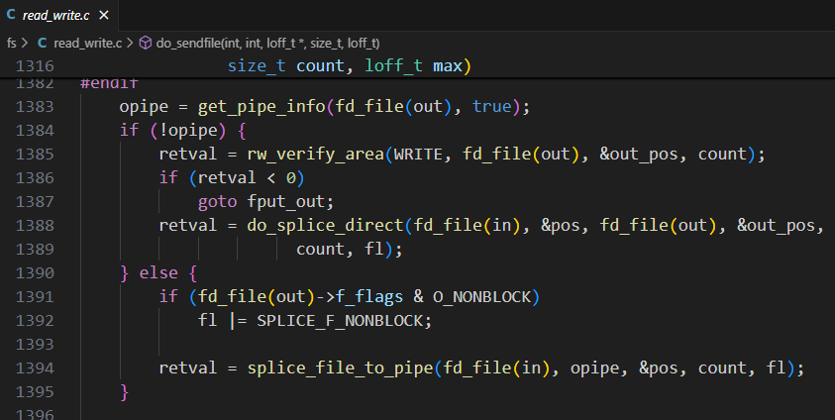Close the read_write.c tab
This screenshot has width=835, height=420.
pyautogui.click(x=104, y=16)
